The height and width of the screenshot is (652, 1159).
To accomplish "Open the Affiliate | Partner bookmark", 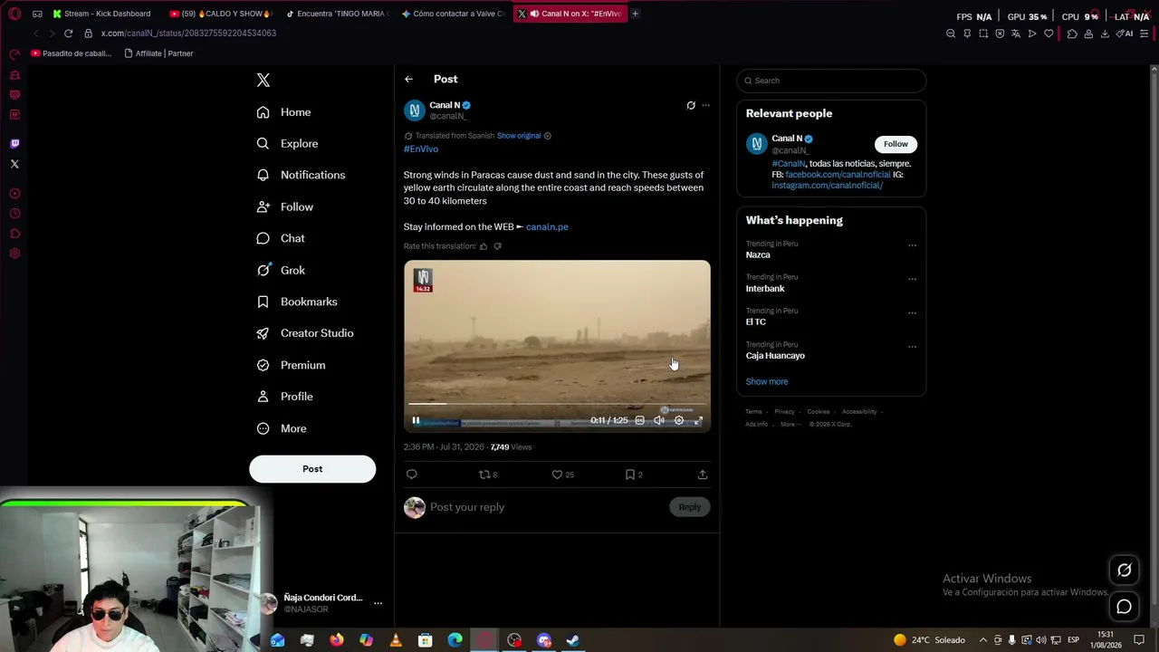I will coord(158,53).
